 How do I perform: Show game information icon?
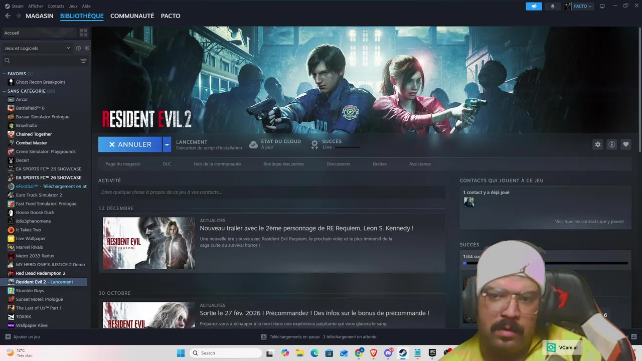click(x=612, y=144)
